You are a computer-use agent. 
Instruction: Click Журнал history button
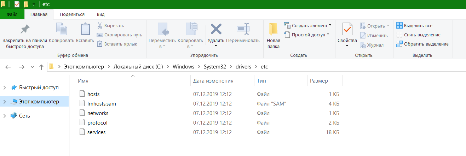pyautogui.click(x=372, y=45)
